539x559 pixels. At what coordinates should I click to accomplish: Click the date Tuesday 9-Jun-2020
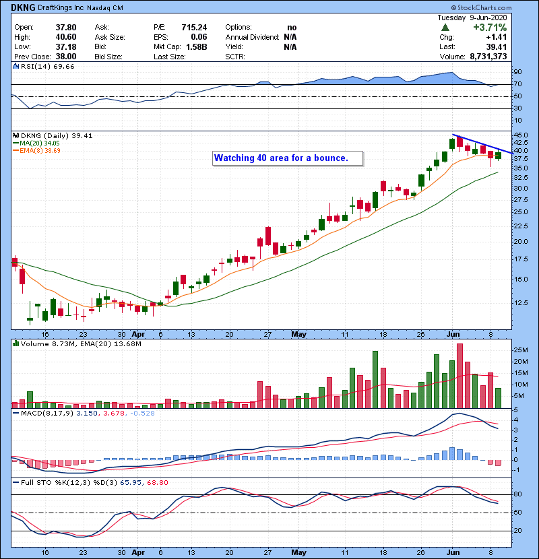[472, 18]
